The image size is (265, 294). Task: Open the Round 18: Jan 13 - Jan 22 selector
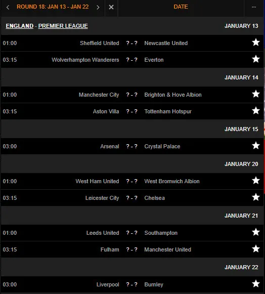53,7
